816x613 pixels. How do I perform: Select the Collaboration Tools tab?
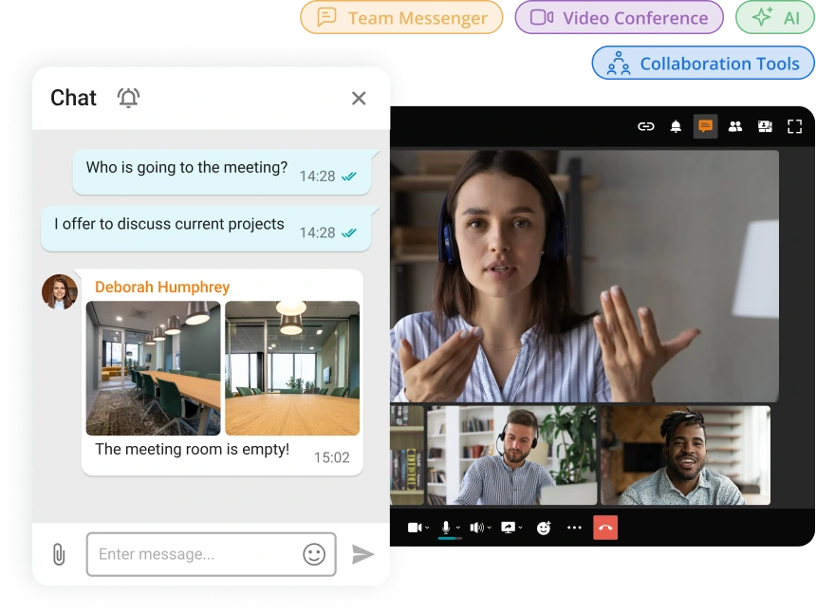(703, 63)
